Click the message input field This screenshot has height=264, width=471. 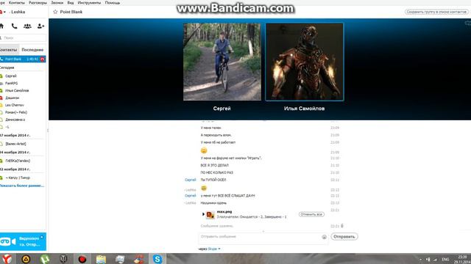pos(260,238)
